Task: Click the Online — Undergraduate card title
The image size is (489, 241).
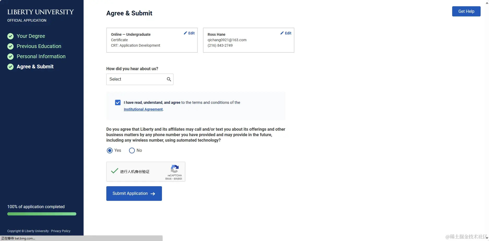Action: point(131,34)
